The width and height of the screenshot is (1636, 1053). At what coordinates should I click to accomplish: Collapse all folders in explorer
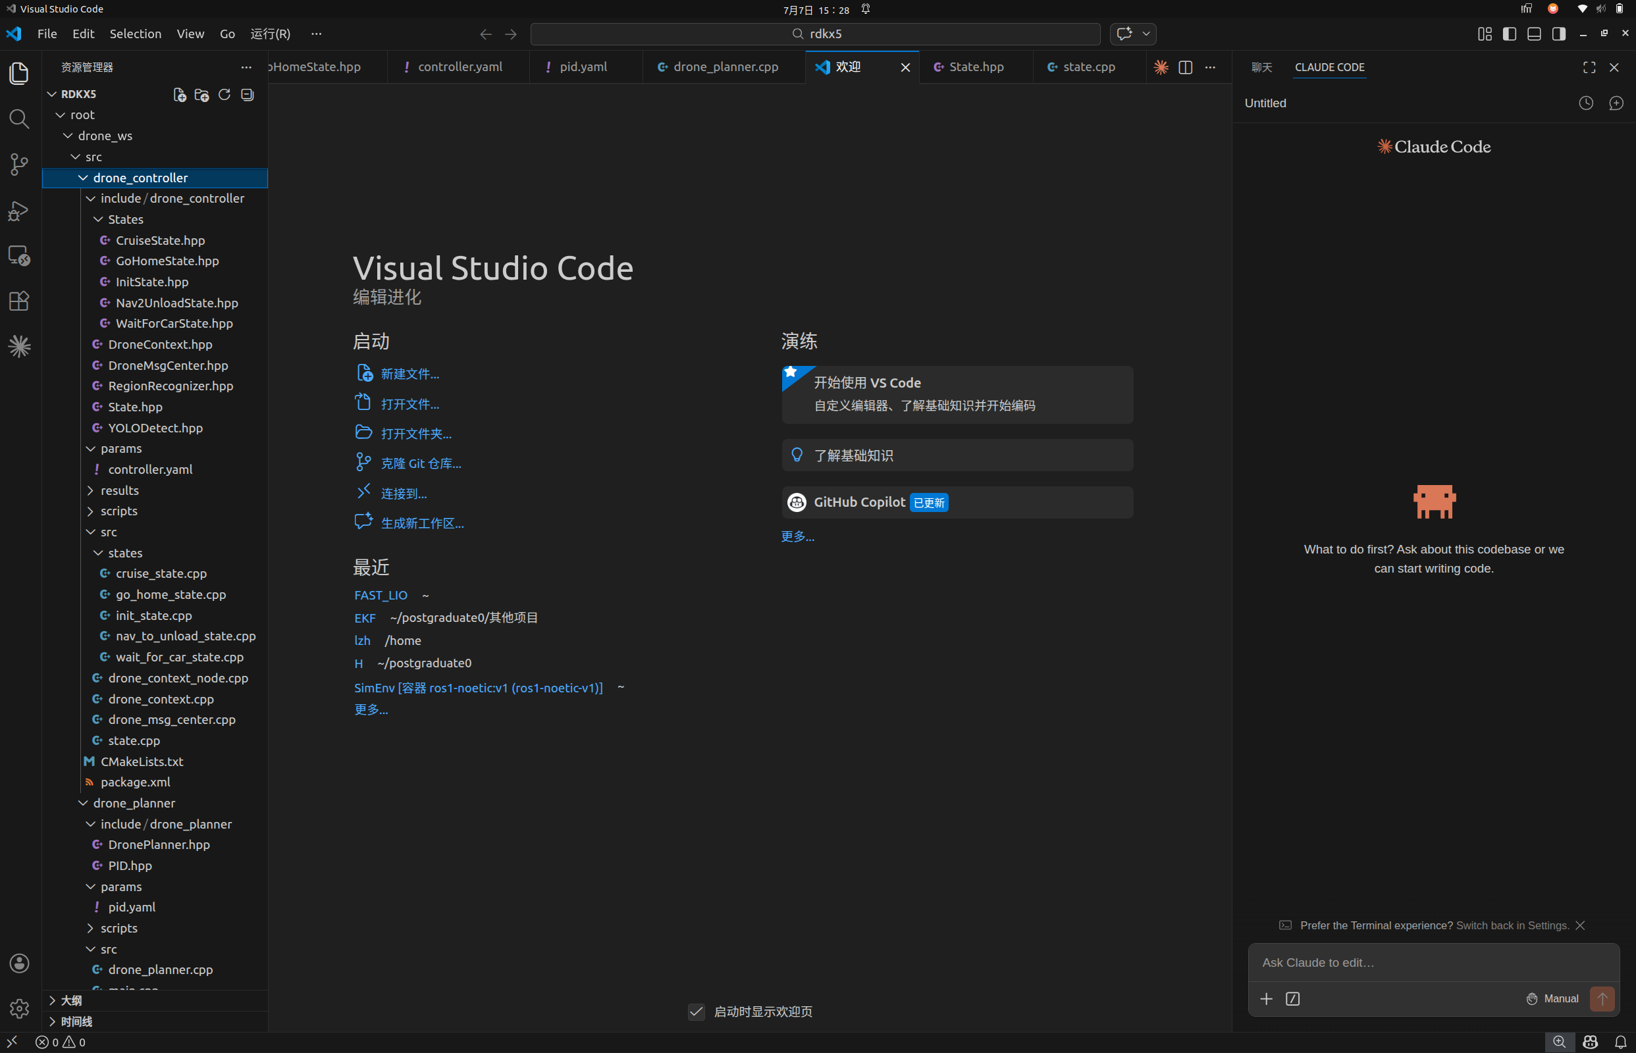tap(247, 94)
